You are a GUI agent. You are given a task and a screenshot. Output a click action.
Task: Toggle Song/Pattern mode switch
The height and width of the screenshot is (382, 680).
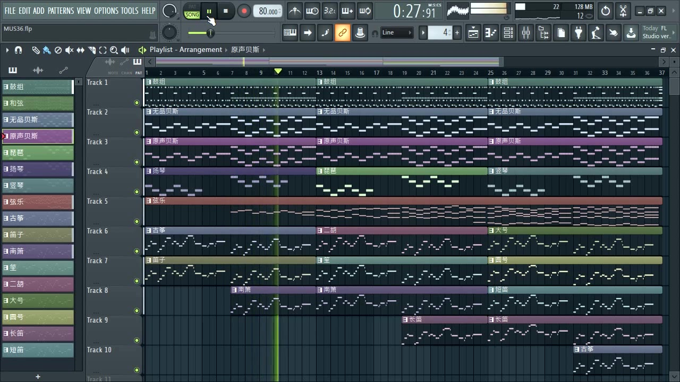click(x=192, y=11)
